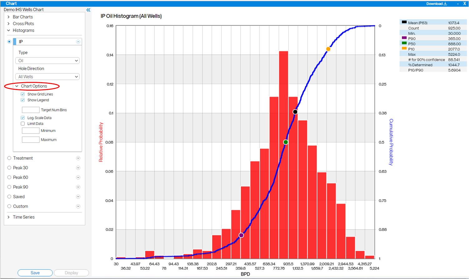The height and width of the screenshot is (279, 469).
Task: Uncheck Show Grid Lines checkbox
Action: point(23,94)
